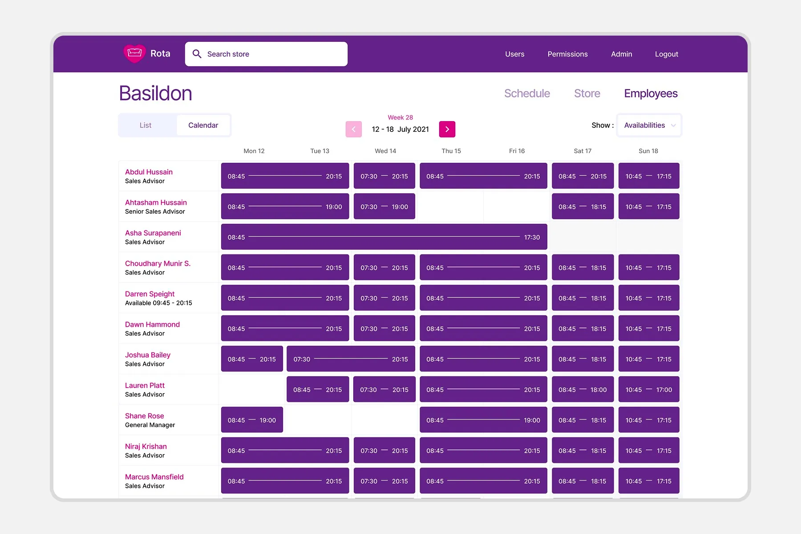Click the Mon 12 column header
Viewport: 801px width, 534px height.
pos(254,151)
